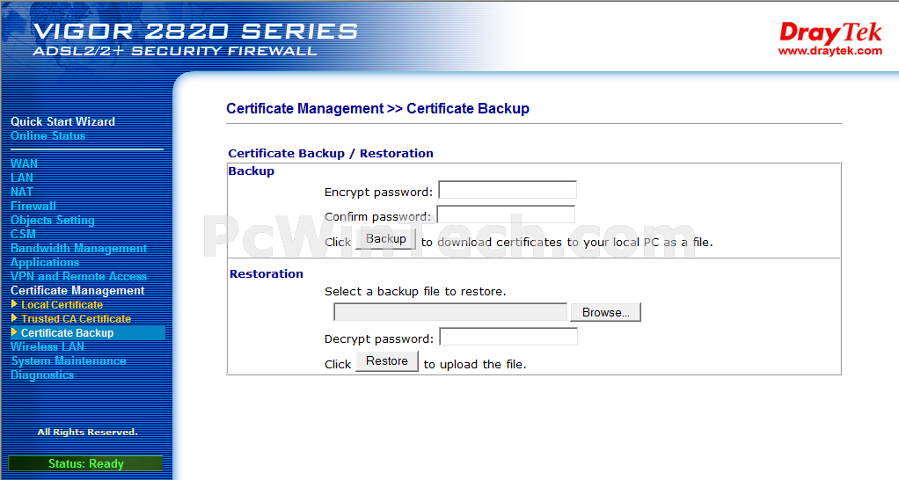Collapse the Certificate Management menu
The height and width of the screenshot is (480, 899).
[77, 290]
